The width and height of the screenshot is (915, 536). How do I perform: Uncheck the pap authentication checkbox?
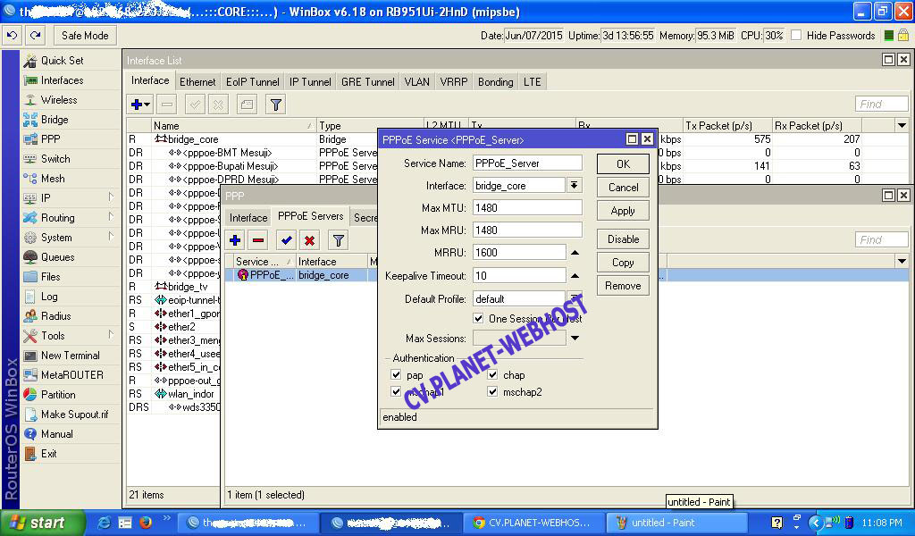tap(397, 375)
